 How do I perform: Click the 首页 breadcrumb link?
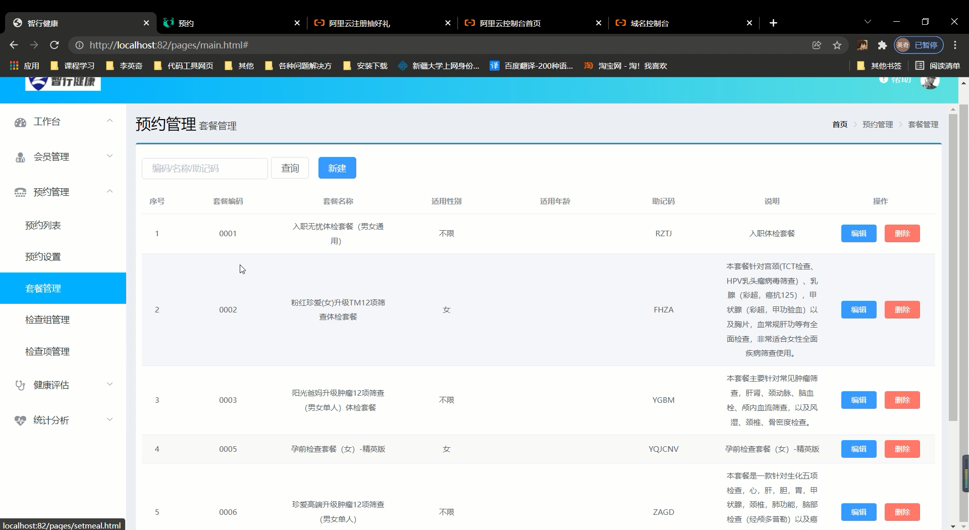[x=840, y=124]
